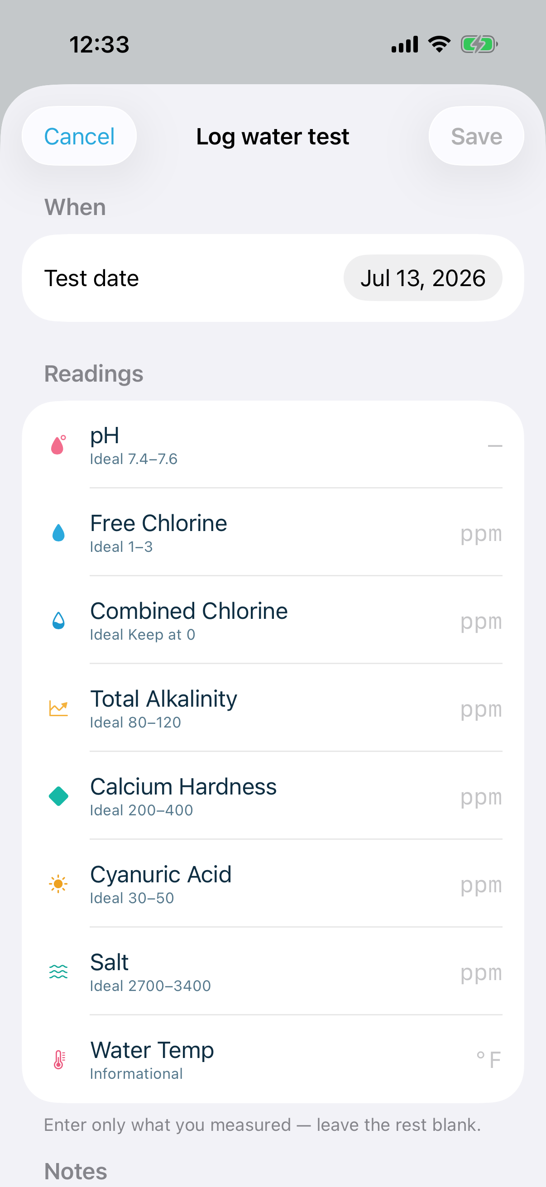Open the Jul 13, 2026 date picker

(x=422, y=278)
